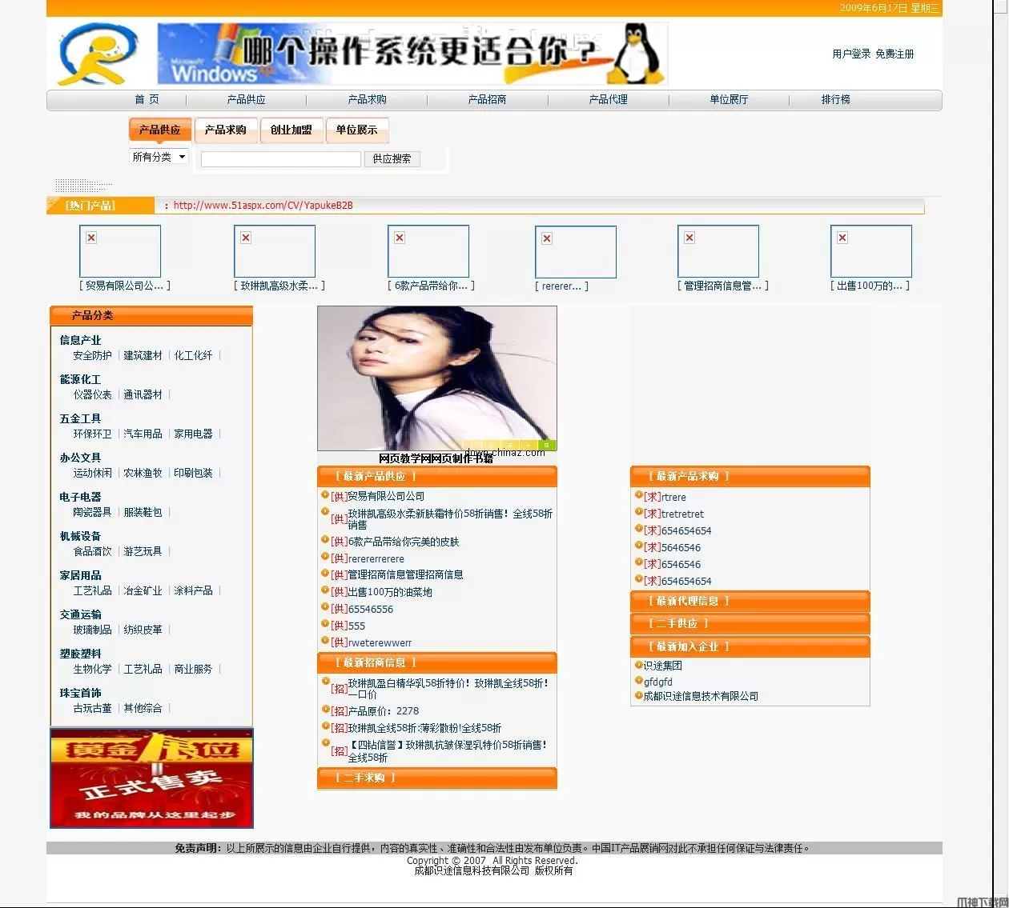Open 电子电器 product category
1009x908 pixels.
click(x=80, y=497)
